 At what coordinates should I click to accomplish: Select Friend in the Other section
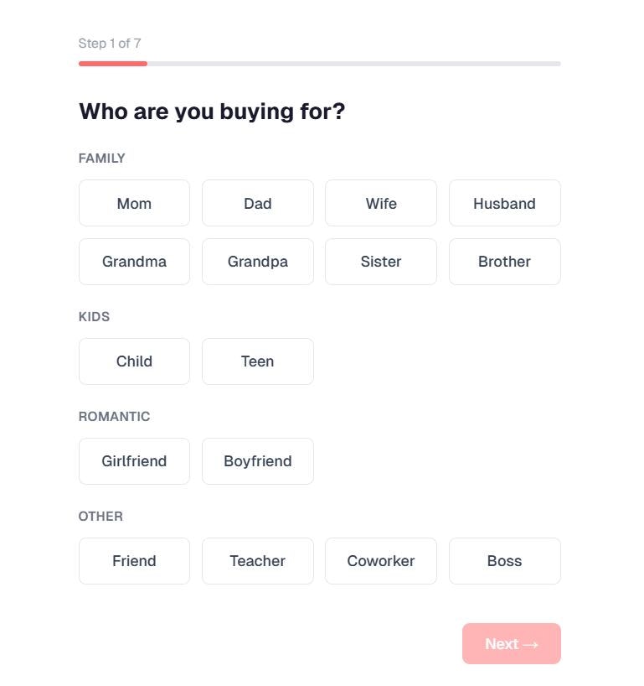point(134,561)
